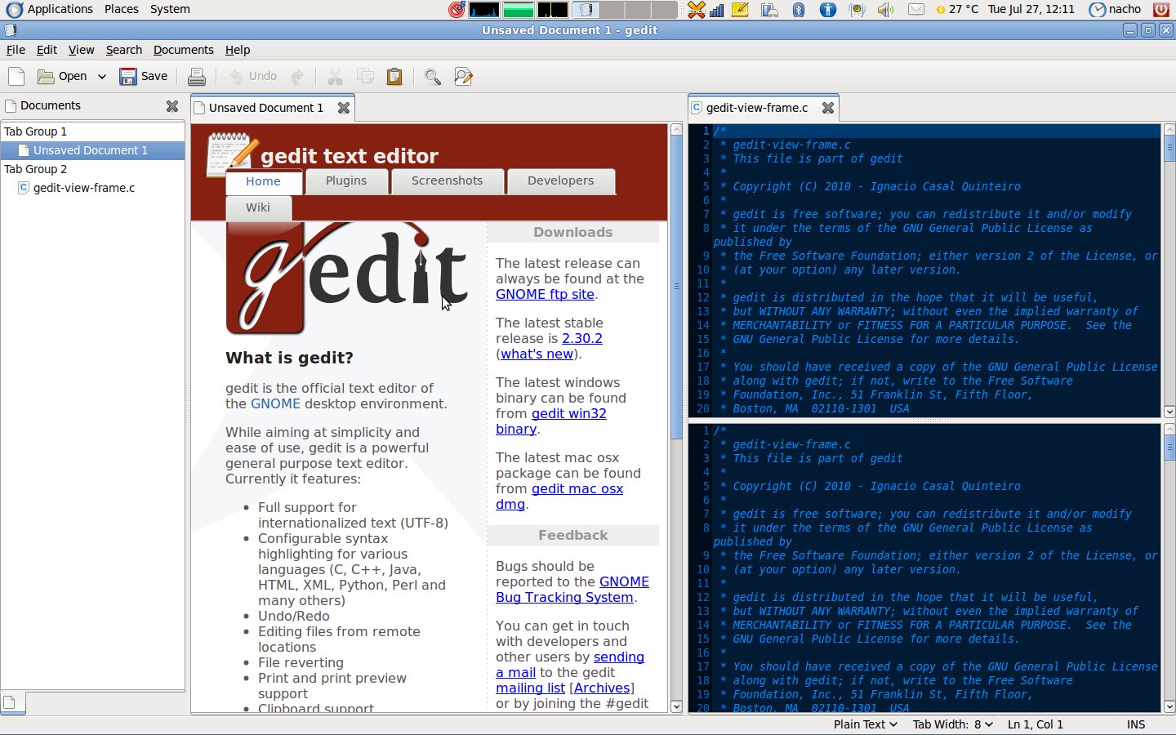Click the web view vertical scrollbar
The width and height of the screenshot is (1176, 735).
[676, 287]
